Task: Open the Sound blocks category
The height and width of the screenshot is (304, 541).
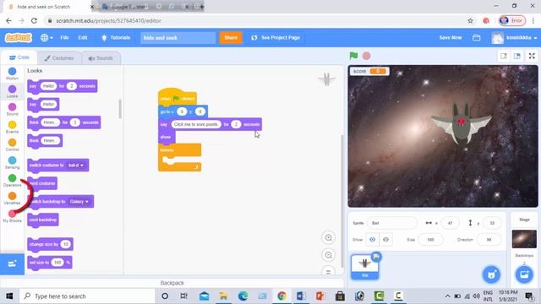Action: (12, 109)
